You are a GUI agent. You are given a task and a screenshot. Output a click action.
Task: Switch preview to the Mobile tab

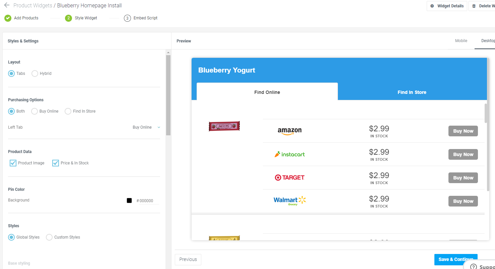(461, 41)
